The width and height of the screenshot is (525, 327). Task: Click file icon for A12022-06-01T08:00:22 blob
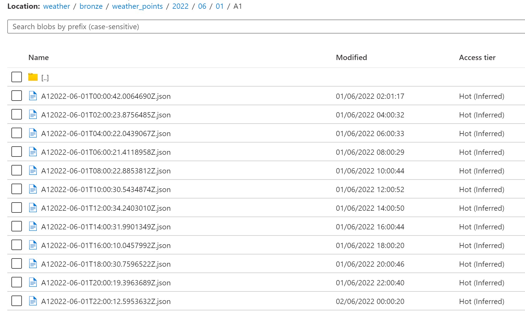33,170
